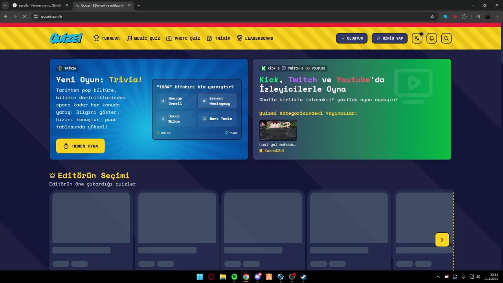Open the notifications bell
The image size is (503, 283).
[x=431, y=38]
